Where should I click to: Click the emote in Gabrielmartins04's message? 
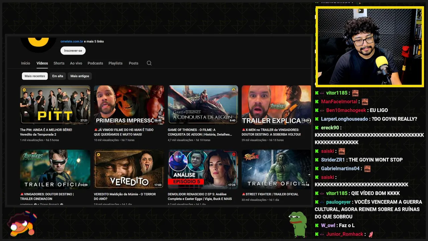367,168
